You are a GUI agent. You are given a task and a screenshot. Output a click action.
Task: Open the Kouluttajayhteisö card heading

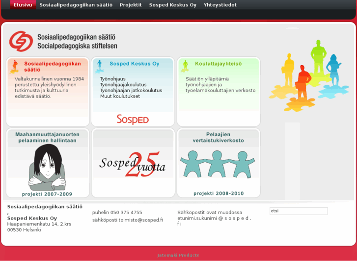218,64
